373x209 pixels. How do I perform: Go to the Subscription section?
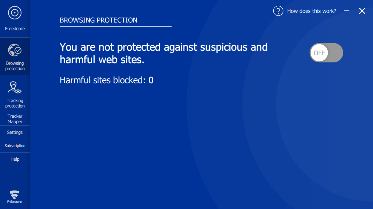[15, 146]
